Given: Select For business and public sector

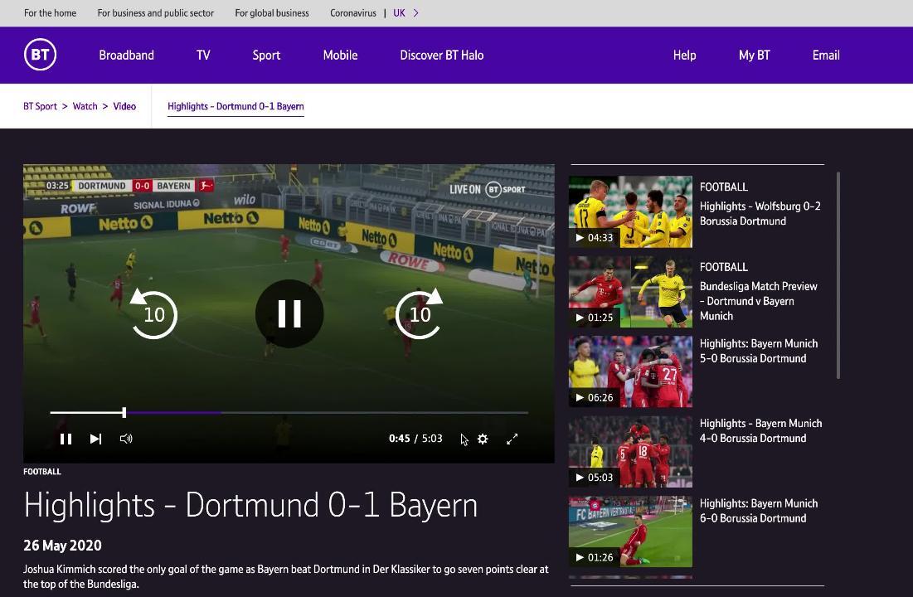Looking at the screenshot, I should tap(155, 12).
